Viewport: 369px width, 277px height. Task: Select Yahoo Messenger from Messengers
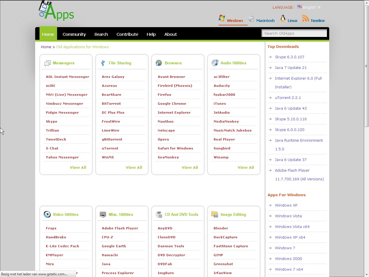(62, 157)
